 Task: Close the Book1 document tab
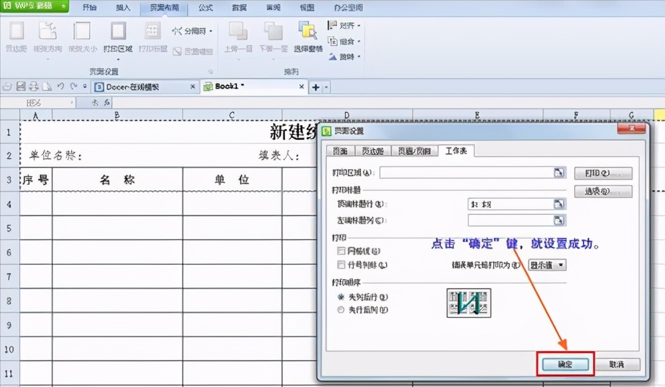point(302,86)
